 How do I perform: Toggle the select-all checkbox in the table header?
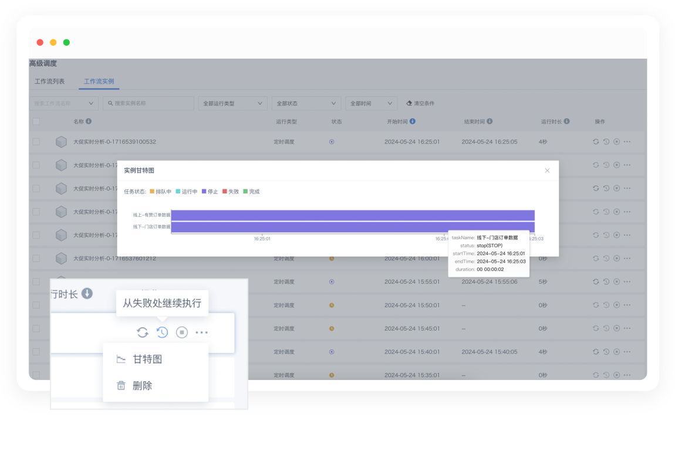coord(36,122)
